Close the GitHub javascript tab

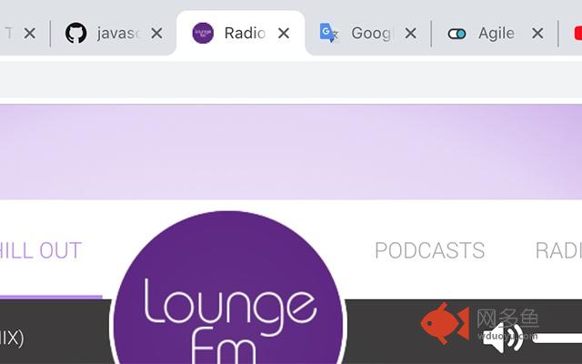[x=156, y=34]
